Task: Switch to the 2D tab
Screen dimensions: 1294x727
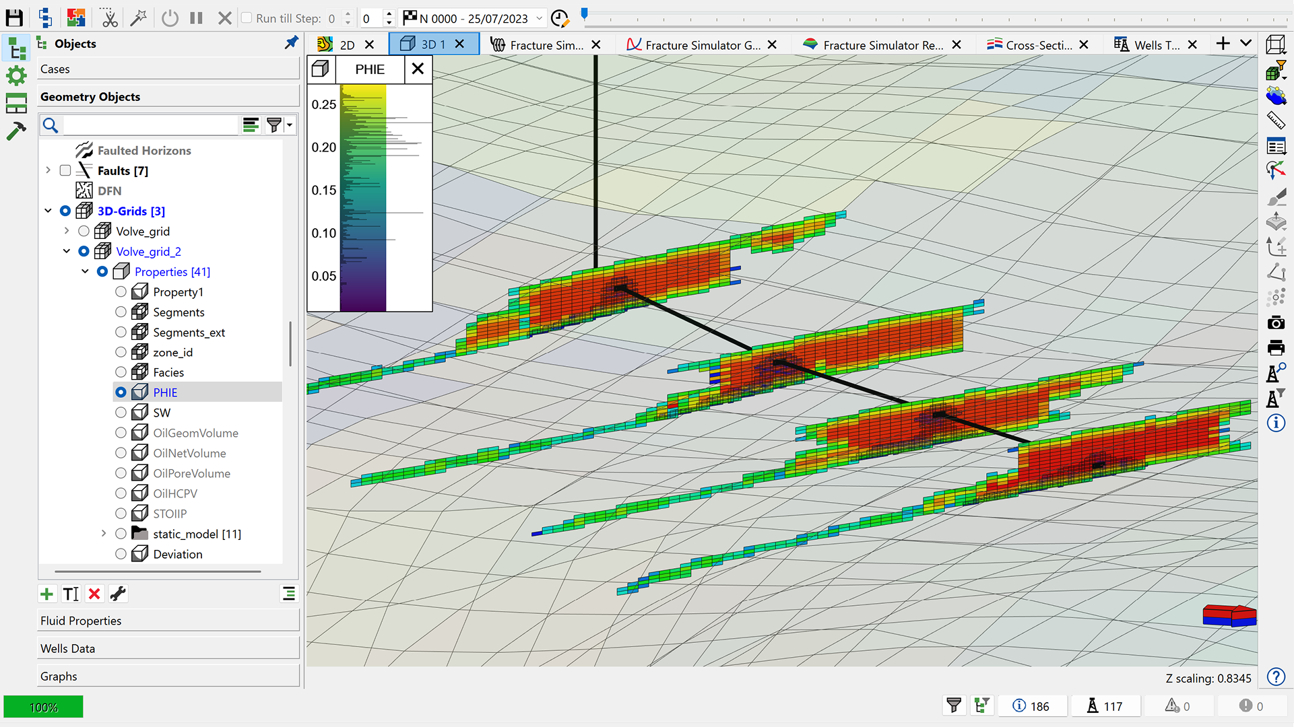Action: tap(346, 45)
